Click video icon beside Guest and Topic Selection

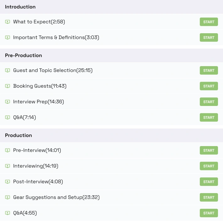[x=8, y=71]
